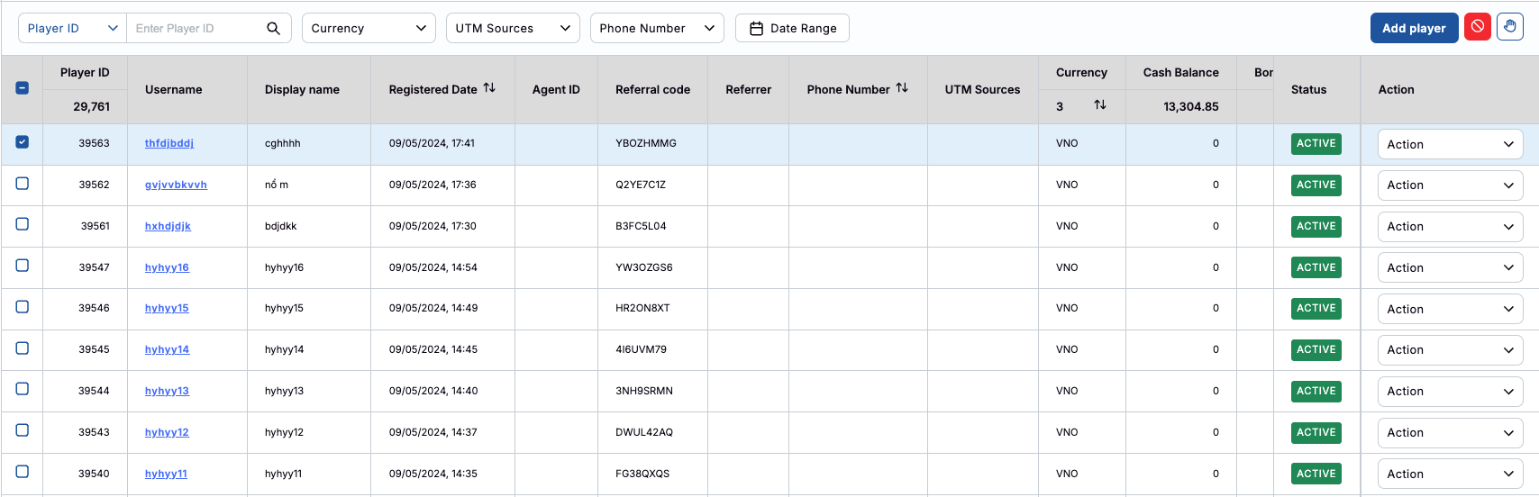Expand the Phone Number filter dropdown
1539x497 pixels.
click(x=657, y=28)
